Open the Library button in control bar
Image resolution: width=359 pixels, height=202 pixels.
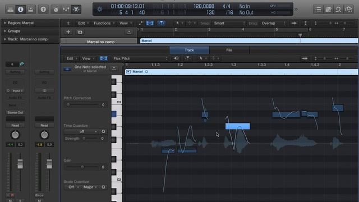click(11, 10)
